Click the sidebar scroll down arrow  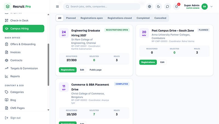(48, 110)
